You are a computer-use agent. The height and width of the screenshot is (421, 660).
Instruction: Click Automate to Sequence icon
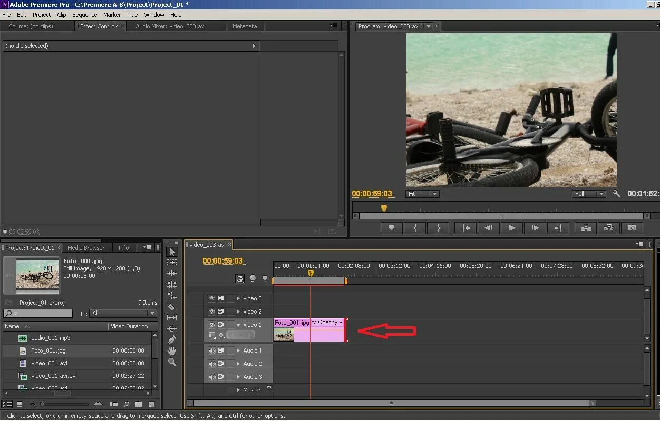click(113, 404)
